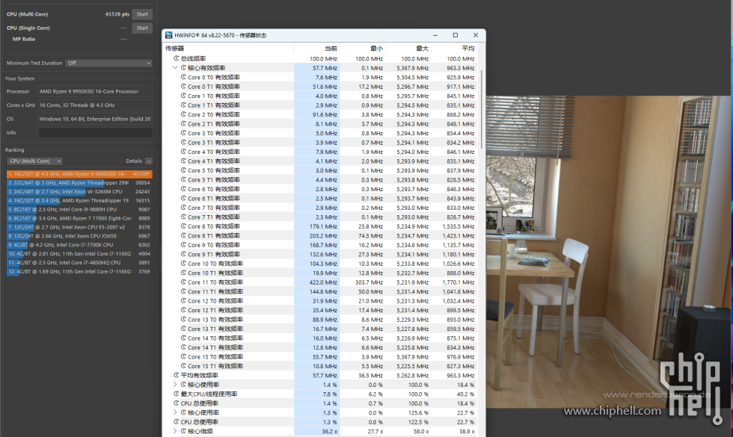Collapse the 核心有效频率 sensor group
This screenshot has height=437, width=733.
[175, 68]
